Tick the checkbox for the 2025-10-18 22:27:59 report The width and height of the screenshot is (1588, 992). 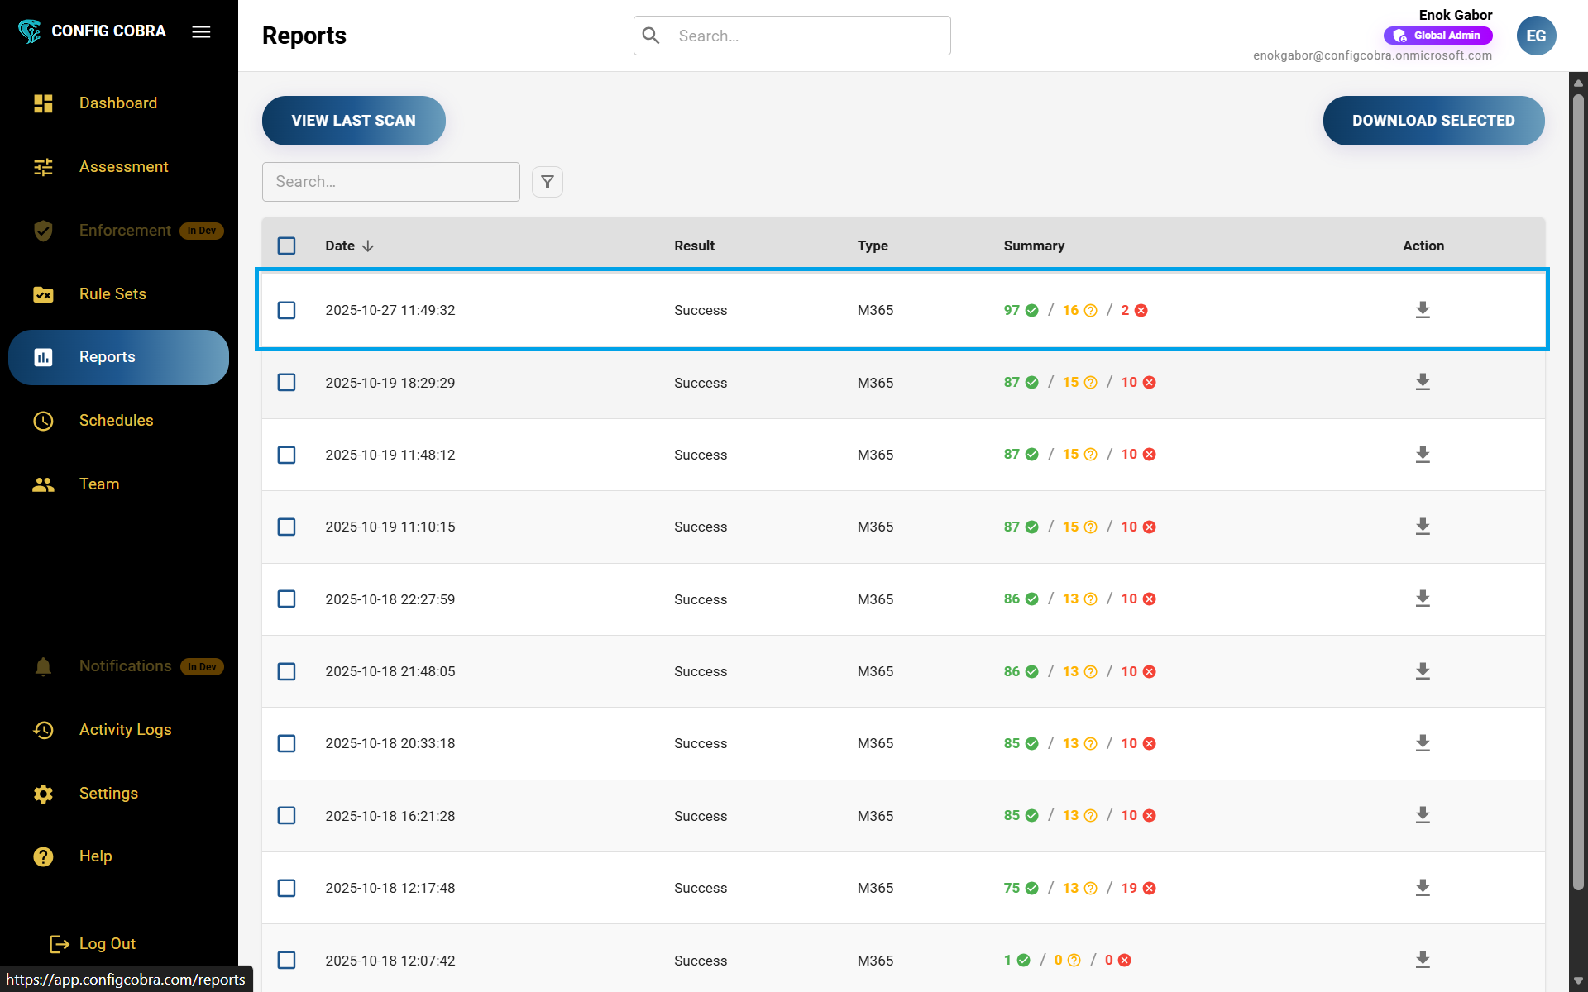286,599
